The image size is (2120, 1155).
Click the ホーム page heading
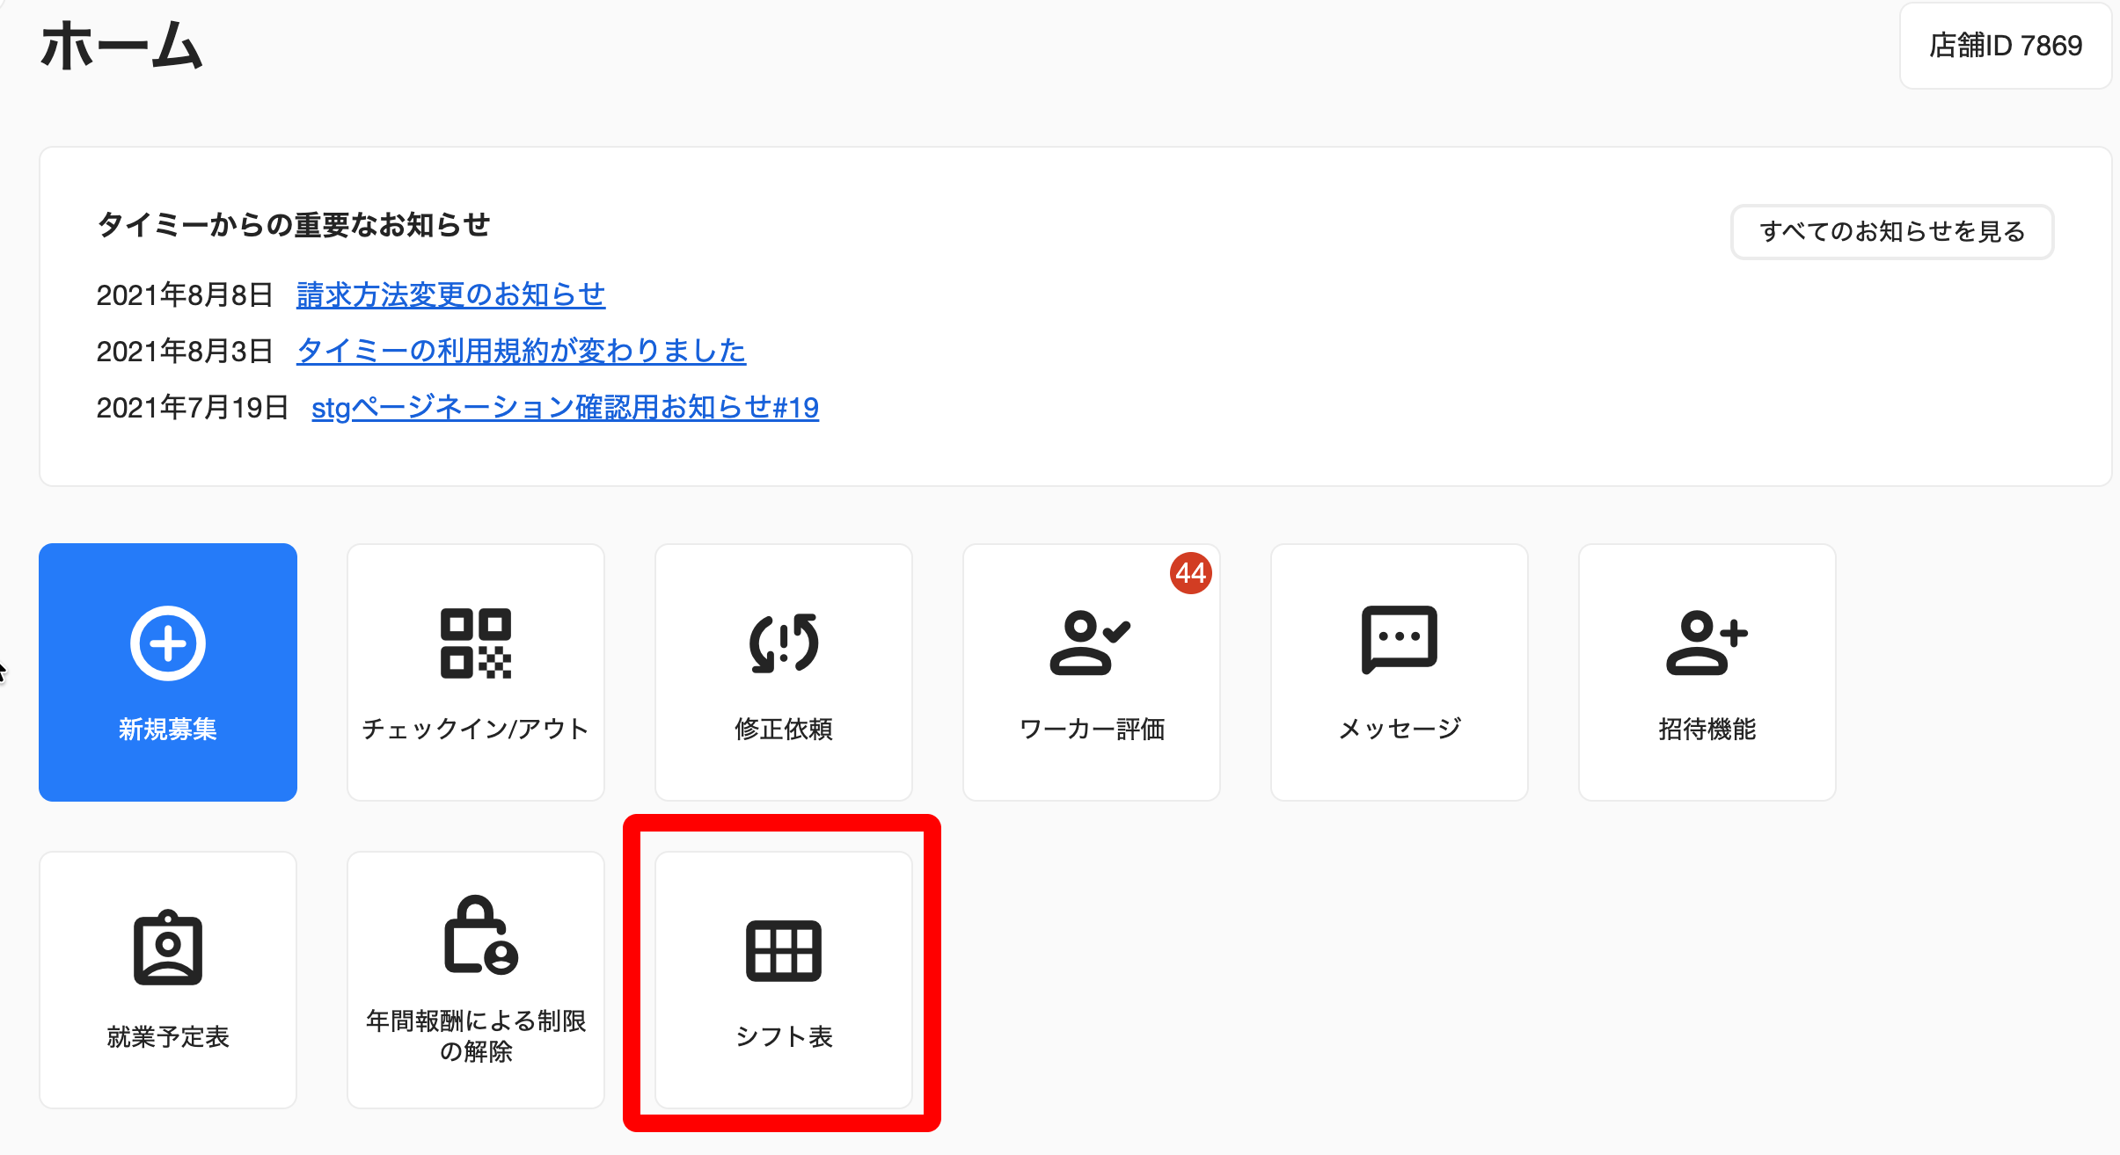pos(121,46)
